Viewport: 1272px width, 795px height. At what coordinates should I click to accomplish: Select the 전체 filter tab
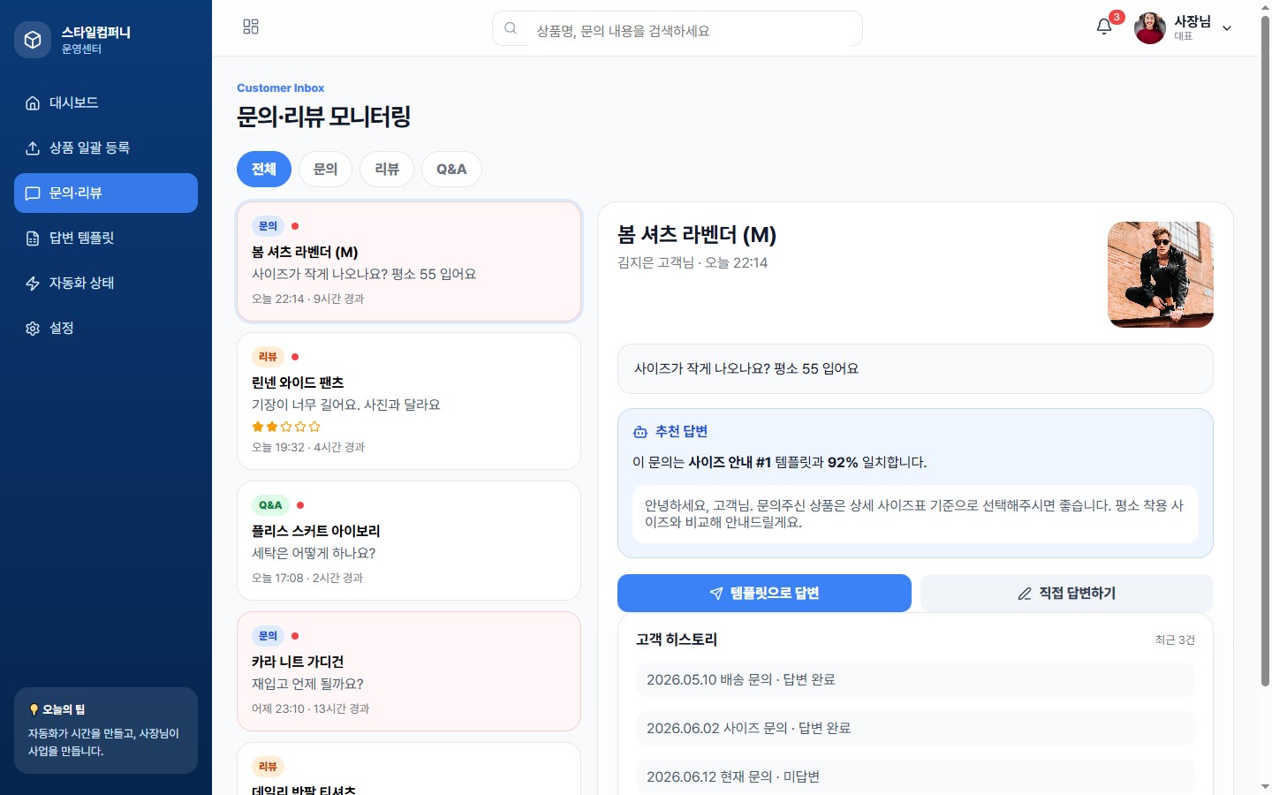(x=264, y=169)
